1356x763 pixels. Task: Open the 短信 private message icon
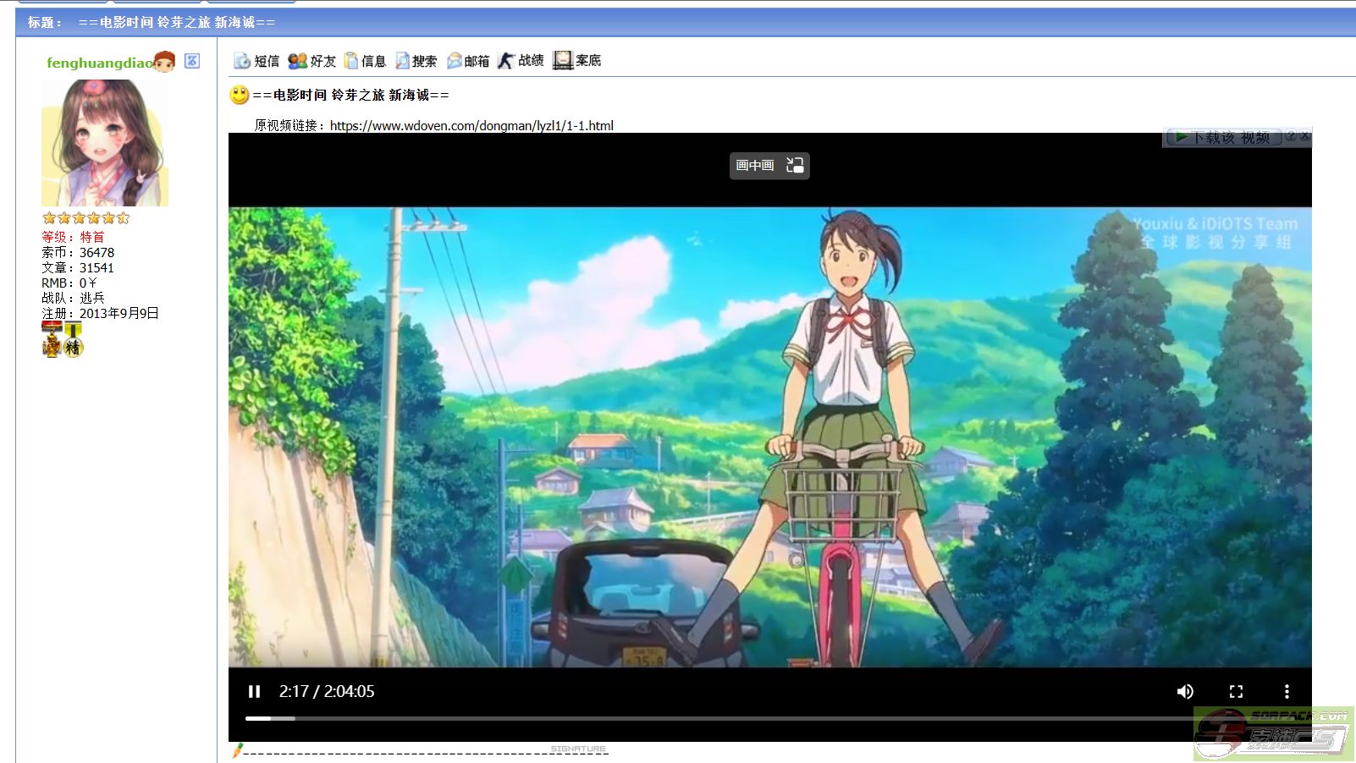click(240, 60)
